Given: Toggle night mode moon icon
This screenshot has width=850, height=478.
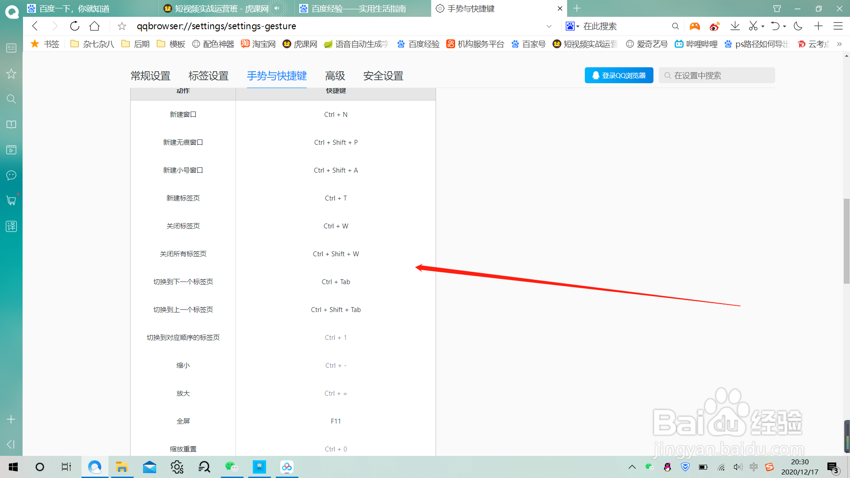Looking at the screenshot, I should coord(798,26).
